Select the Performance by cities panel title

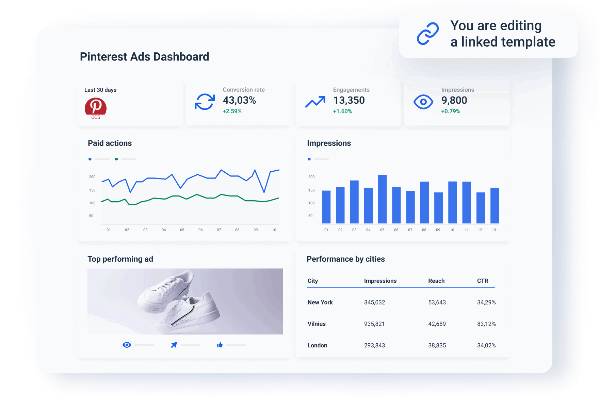click(346, 259)
